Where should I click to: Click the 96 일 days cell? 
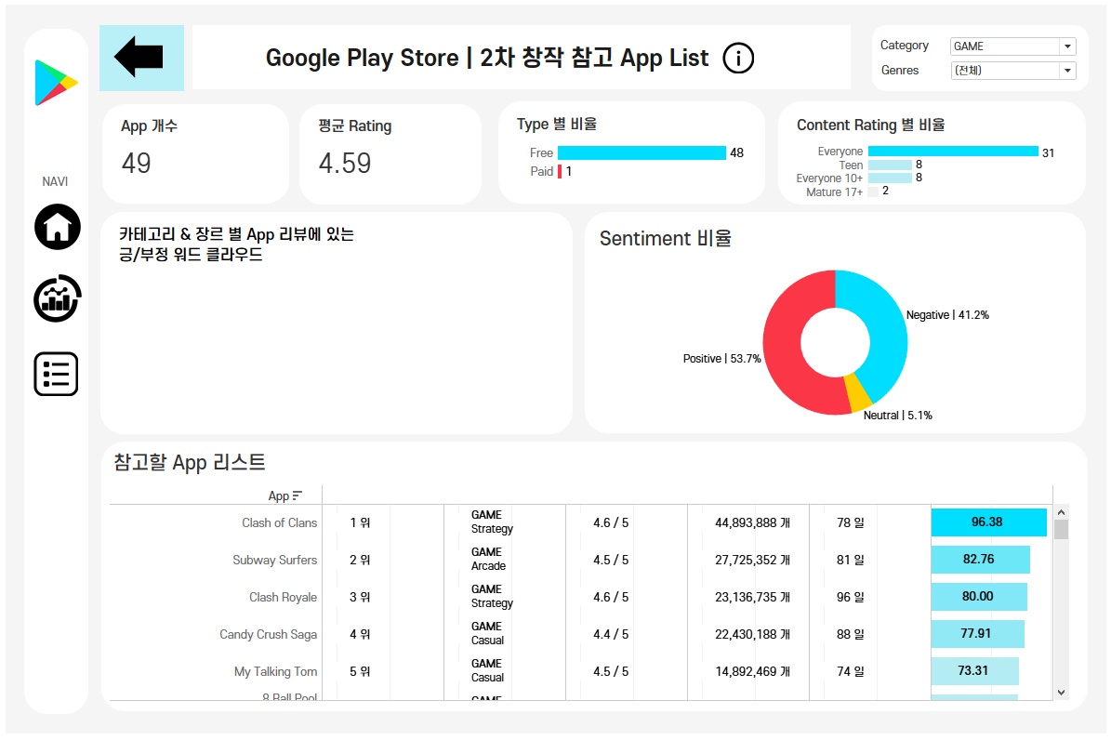click(851, 598)
